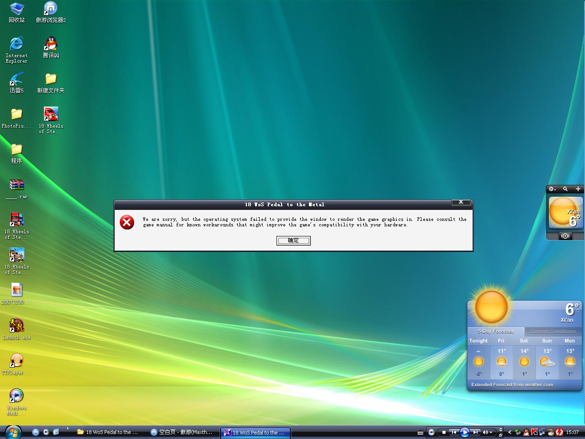Stop playback in taskbar media player
The height and width of the screenshot is (439, 585).
443,432
